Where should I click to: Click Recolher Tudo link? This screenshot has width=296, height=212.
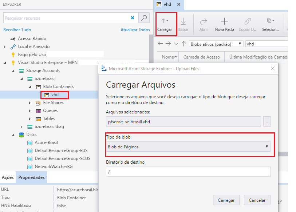tap(17, 30)
